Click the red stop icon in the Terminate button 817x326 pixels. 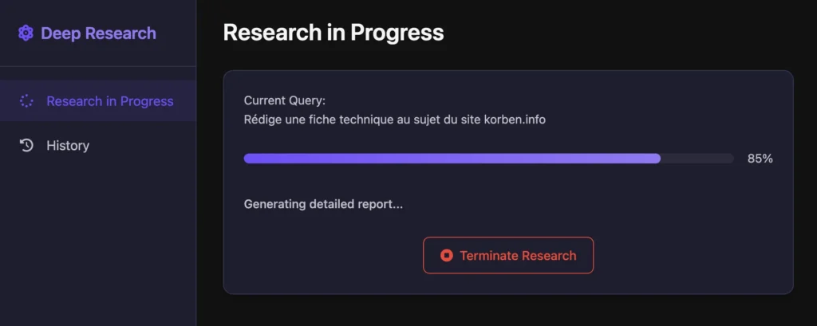tap(446, 256)
